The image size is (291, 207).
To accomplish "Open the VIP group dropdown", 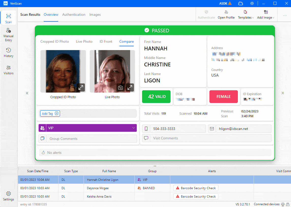I will pyautogui.click(x=91, y=128).
